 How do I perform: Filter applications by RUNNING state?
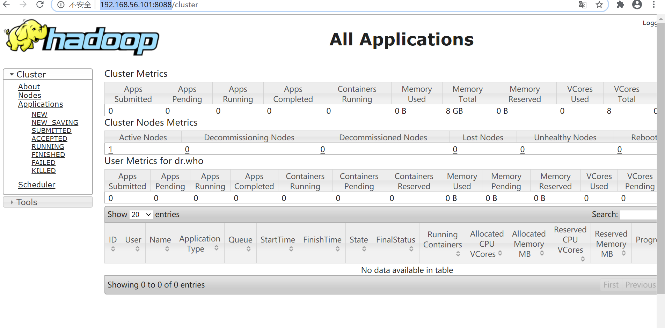click(x=48, y=147)
